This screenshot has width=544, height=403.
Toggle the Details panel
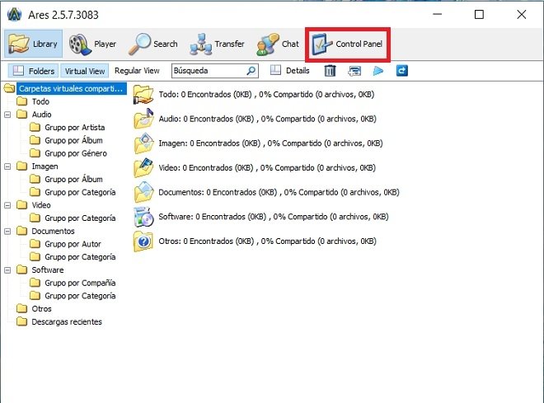[x=290, y=71]
